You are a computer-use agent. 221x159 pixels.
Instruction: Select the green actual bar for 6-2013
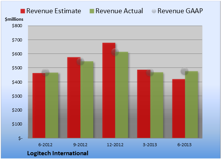click(191, 105)
